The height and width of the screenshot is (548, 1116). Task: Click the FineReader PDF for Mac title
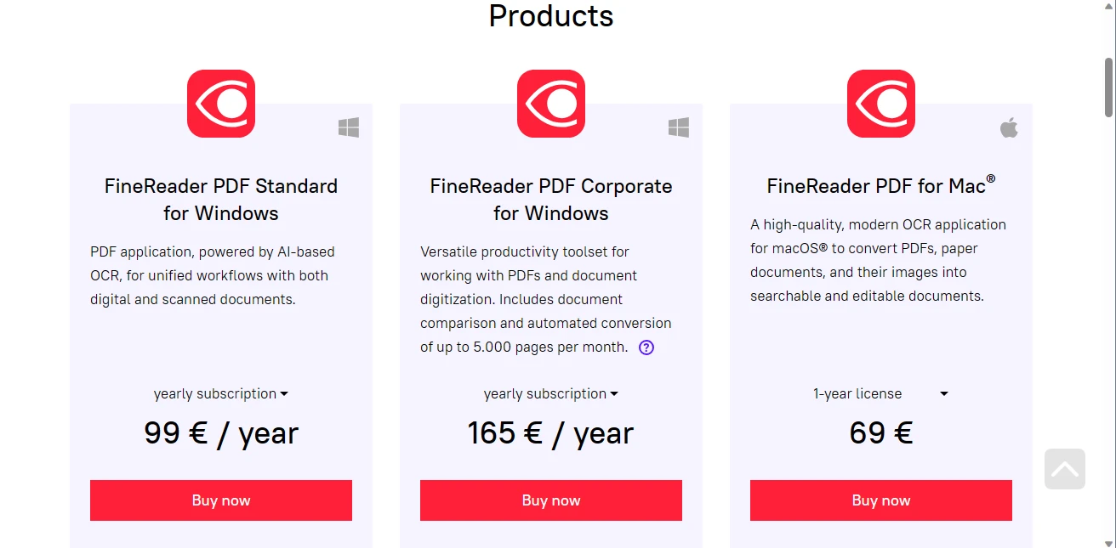tap(881, 186)
